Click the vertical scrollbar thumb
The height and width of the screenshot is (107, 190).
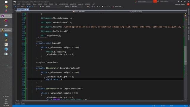click(x=185, y=56)
